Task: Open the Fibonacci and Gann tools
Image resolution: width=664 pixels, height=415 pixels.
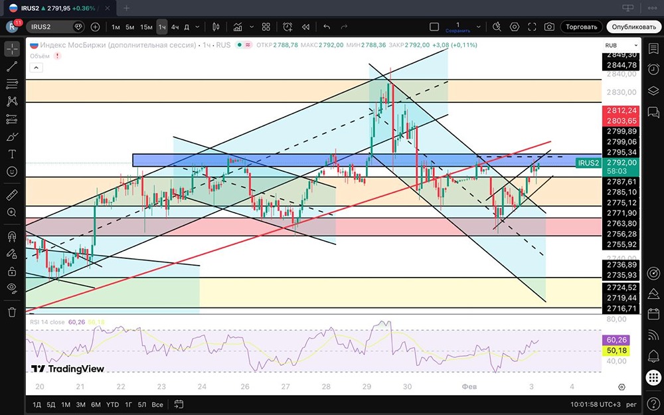Action: point(12,84)
